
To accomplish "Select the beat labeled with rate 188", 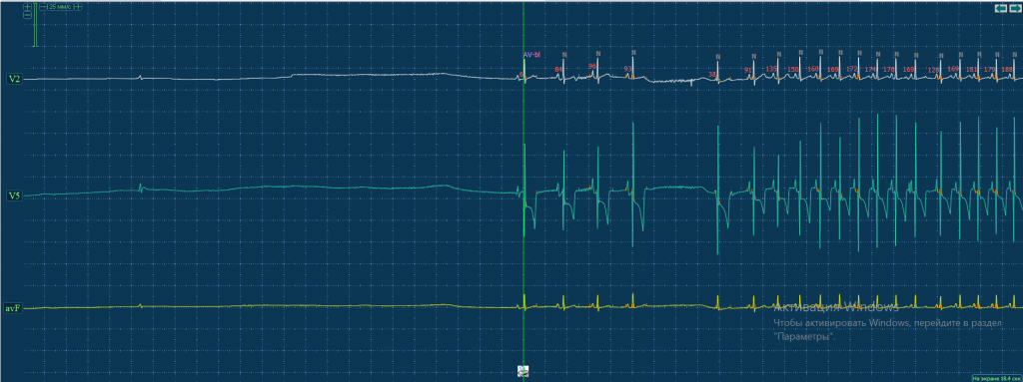I will tap(1007, 69).
